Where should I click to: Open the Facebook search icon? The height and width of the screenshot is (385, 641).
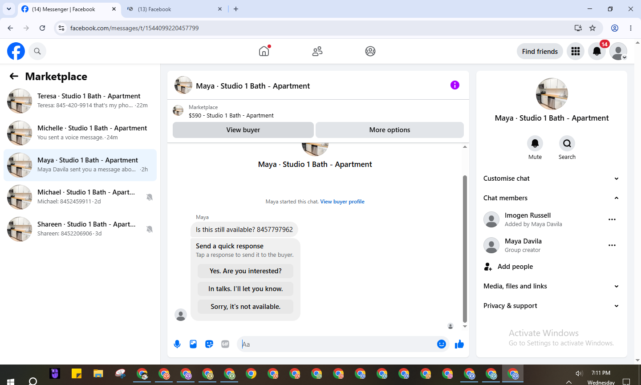point(37,51)
